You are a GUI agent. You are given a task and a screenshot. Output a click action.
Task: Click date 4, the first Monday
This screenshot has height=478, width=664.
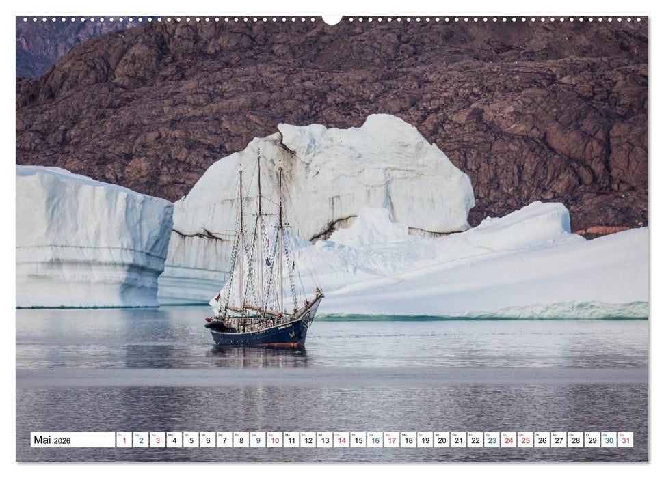tap(175, 441)
